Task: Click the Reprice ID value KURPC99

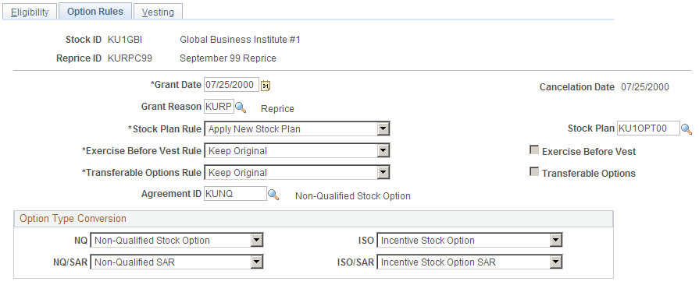Action: (130, 58)
